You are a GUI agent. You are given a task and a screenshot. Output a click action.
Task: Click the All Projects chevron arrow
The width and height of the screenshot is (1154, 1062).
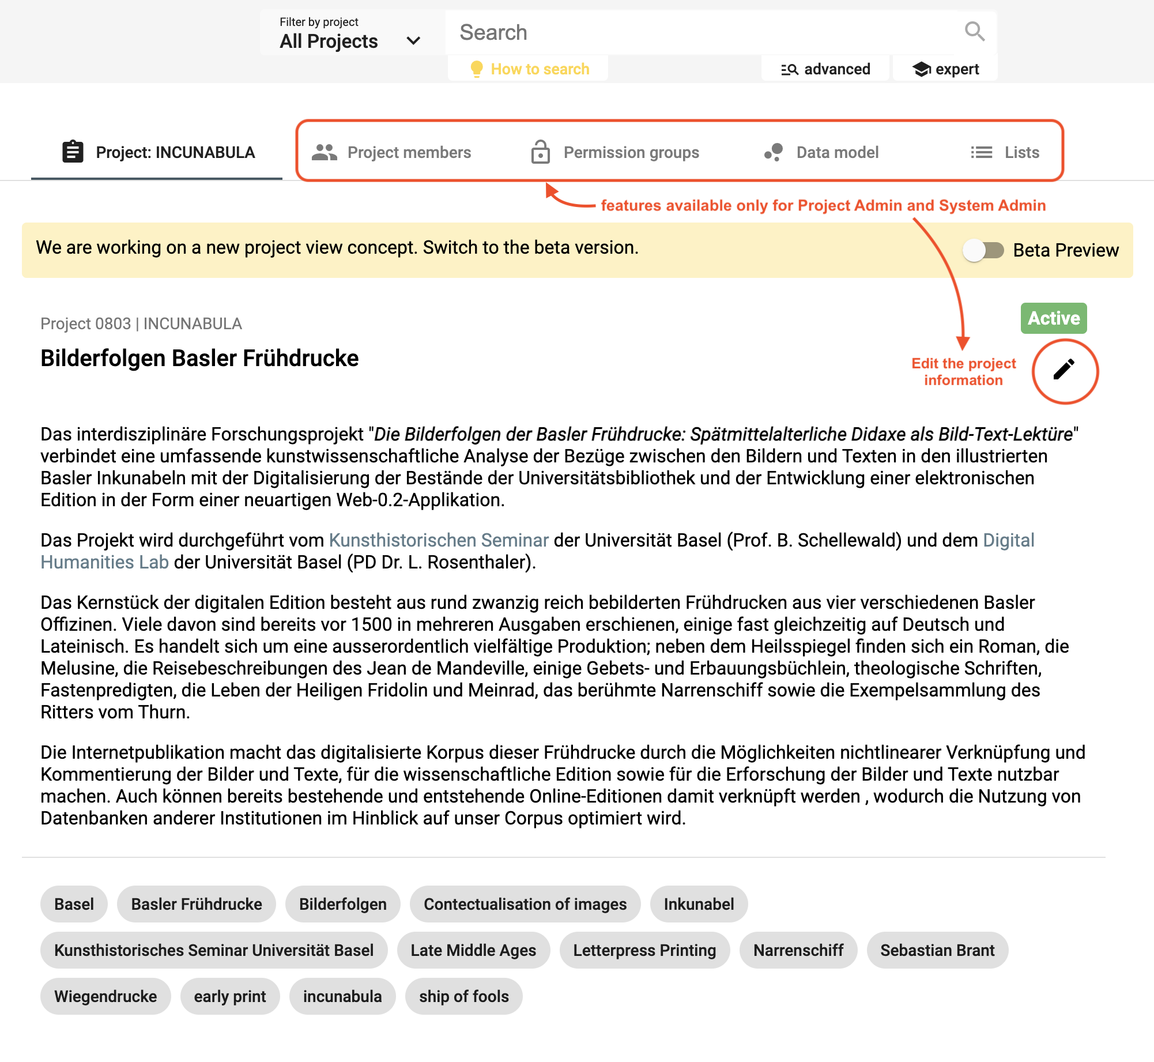[413, 41]
